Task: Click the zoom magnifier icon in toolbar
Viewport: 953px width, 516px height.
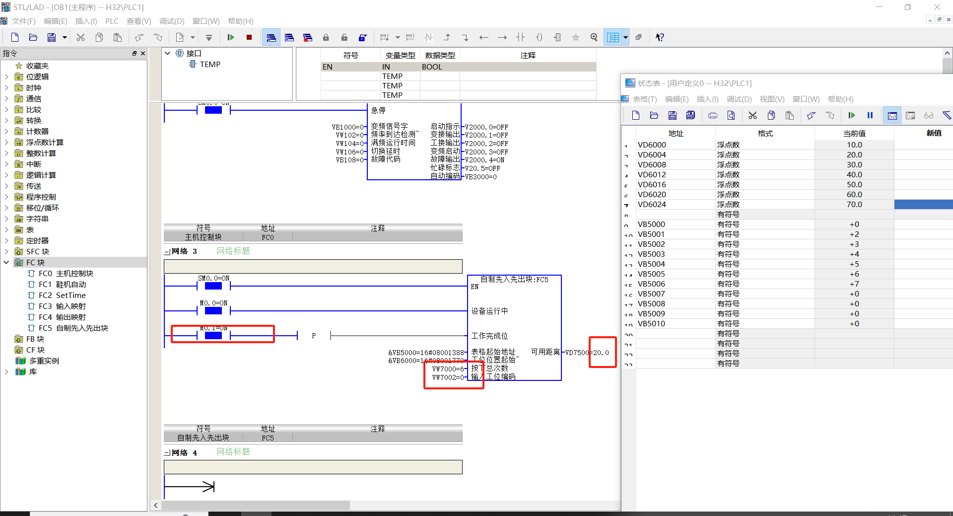Action: point(594,37)
